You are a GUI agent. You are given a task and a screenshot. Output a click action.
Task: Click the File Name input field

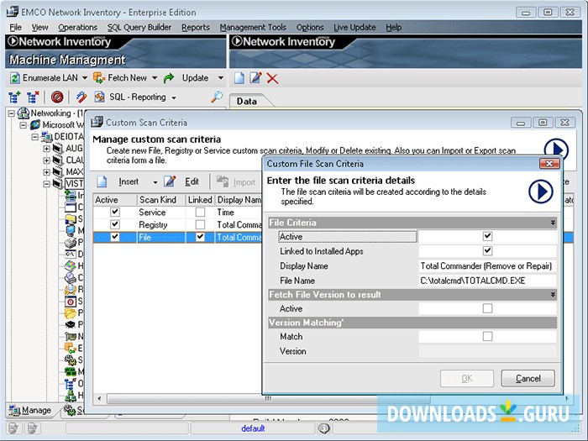tap(487, 281)
